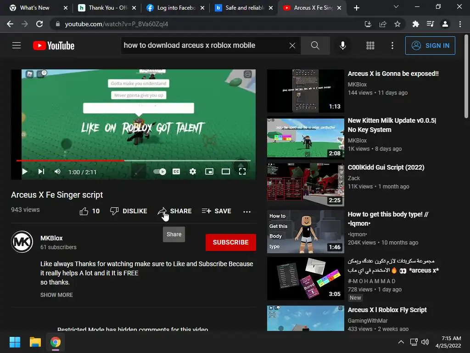Subscribe to the MKBlox channel
This screenshot has width=470, height=353.
tap(231, 242)
